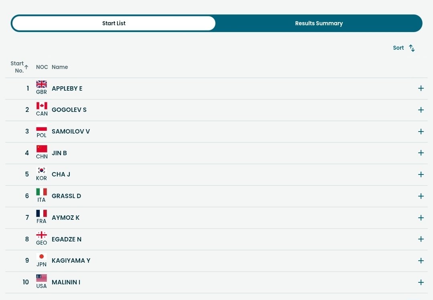433x300 pixels.
Task: Click the JPN country code
Action: (x=41, y=264)
